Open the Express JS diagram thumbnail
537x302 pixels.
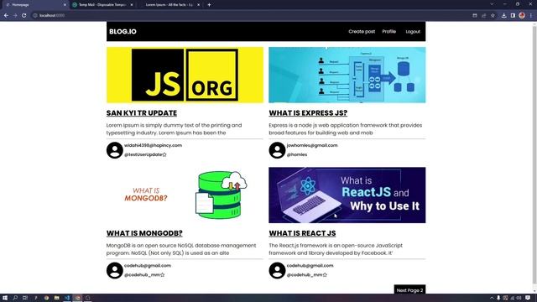(347, 75)
